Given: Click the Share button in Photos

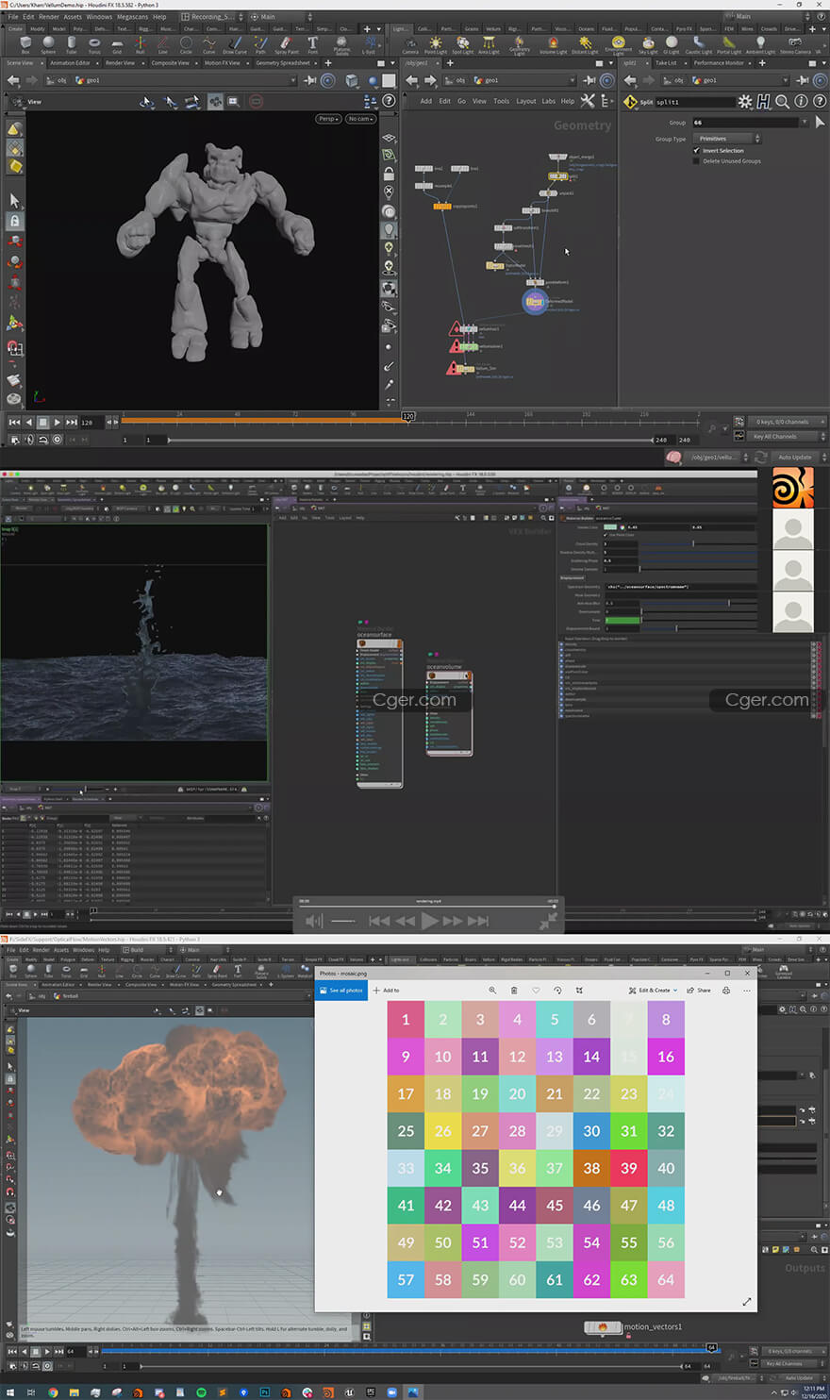Looking at the screenshot, I should click(x=699, y=990).
